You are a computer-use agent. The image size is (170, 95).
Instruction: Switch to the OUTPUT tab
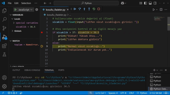click(x=16, y=70)
